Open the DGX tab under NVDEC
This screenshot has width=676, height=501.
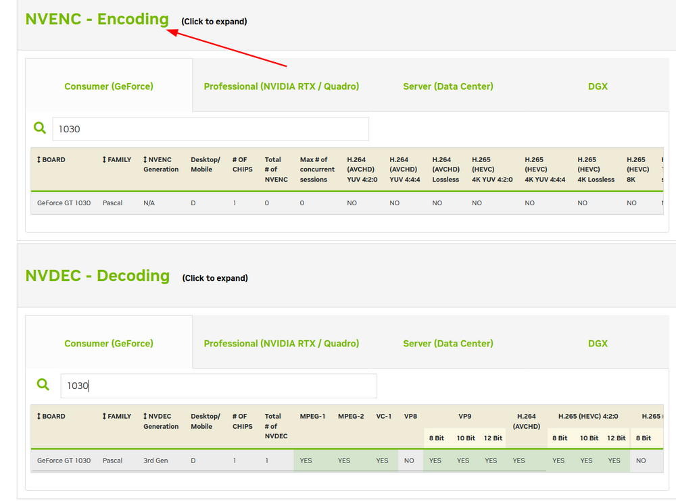point(598,343)
